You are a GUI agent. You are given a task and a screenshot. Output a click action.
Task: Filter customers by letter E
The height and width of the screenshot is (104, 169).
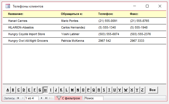29,90
